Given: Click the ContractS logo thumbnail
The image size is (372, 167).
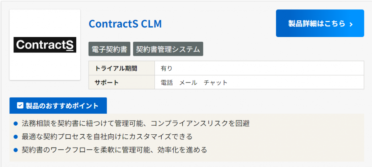Looking at the screenshot, I should pos(45,45).
